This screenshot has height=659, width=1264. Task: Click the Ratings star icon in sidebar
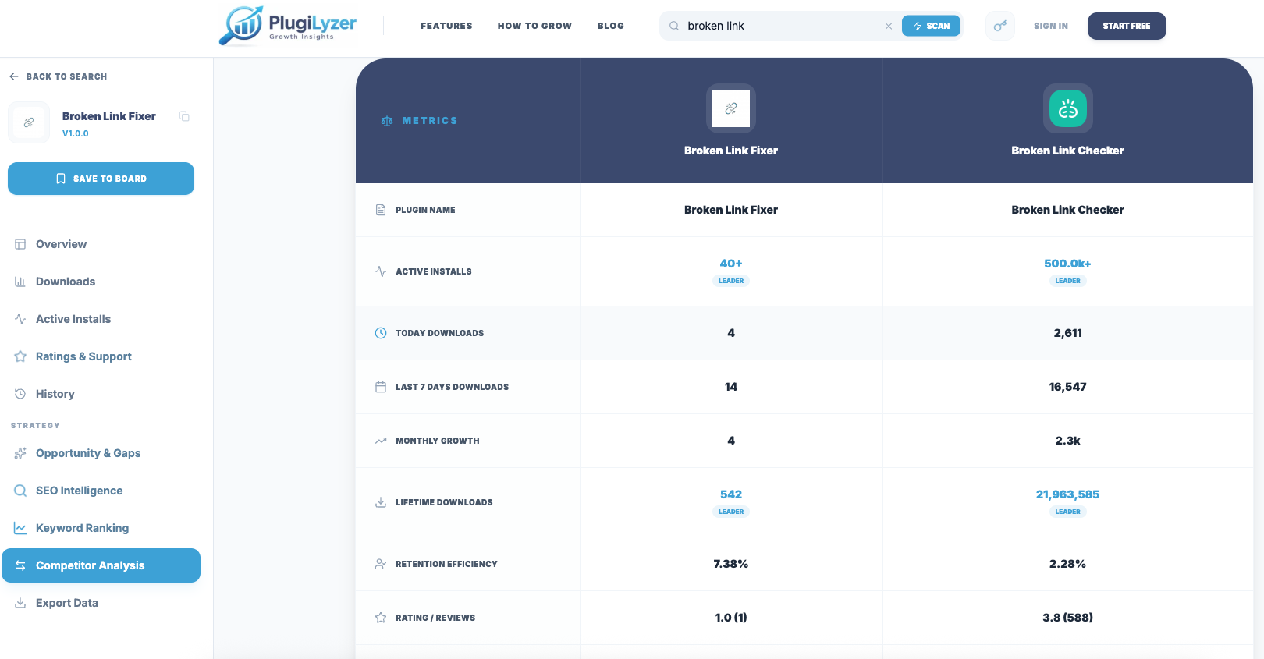20,356
